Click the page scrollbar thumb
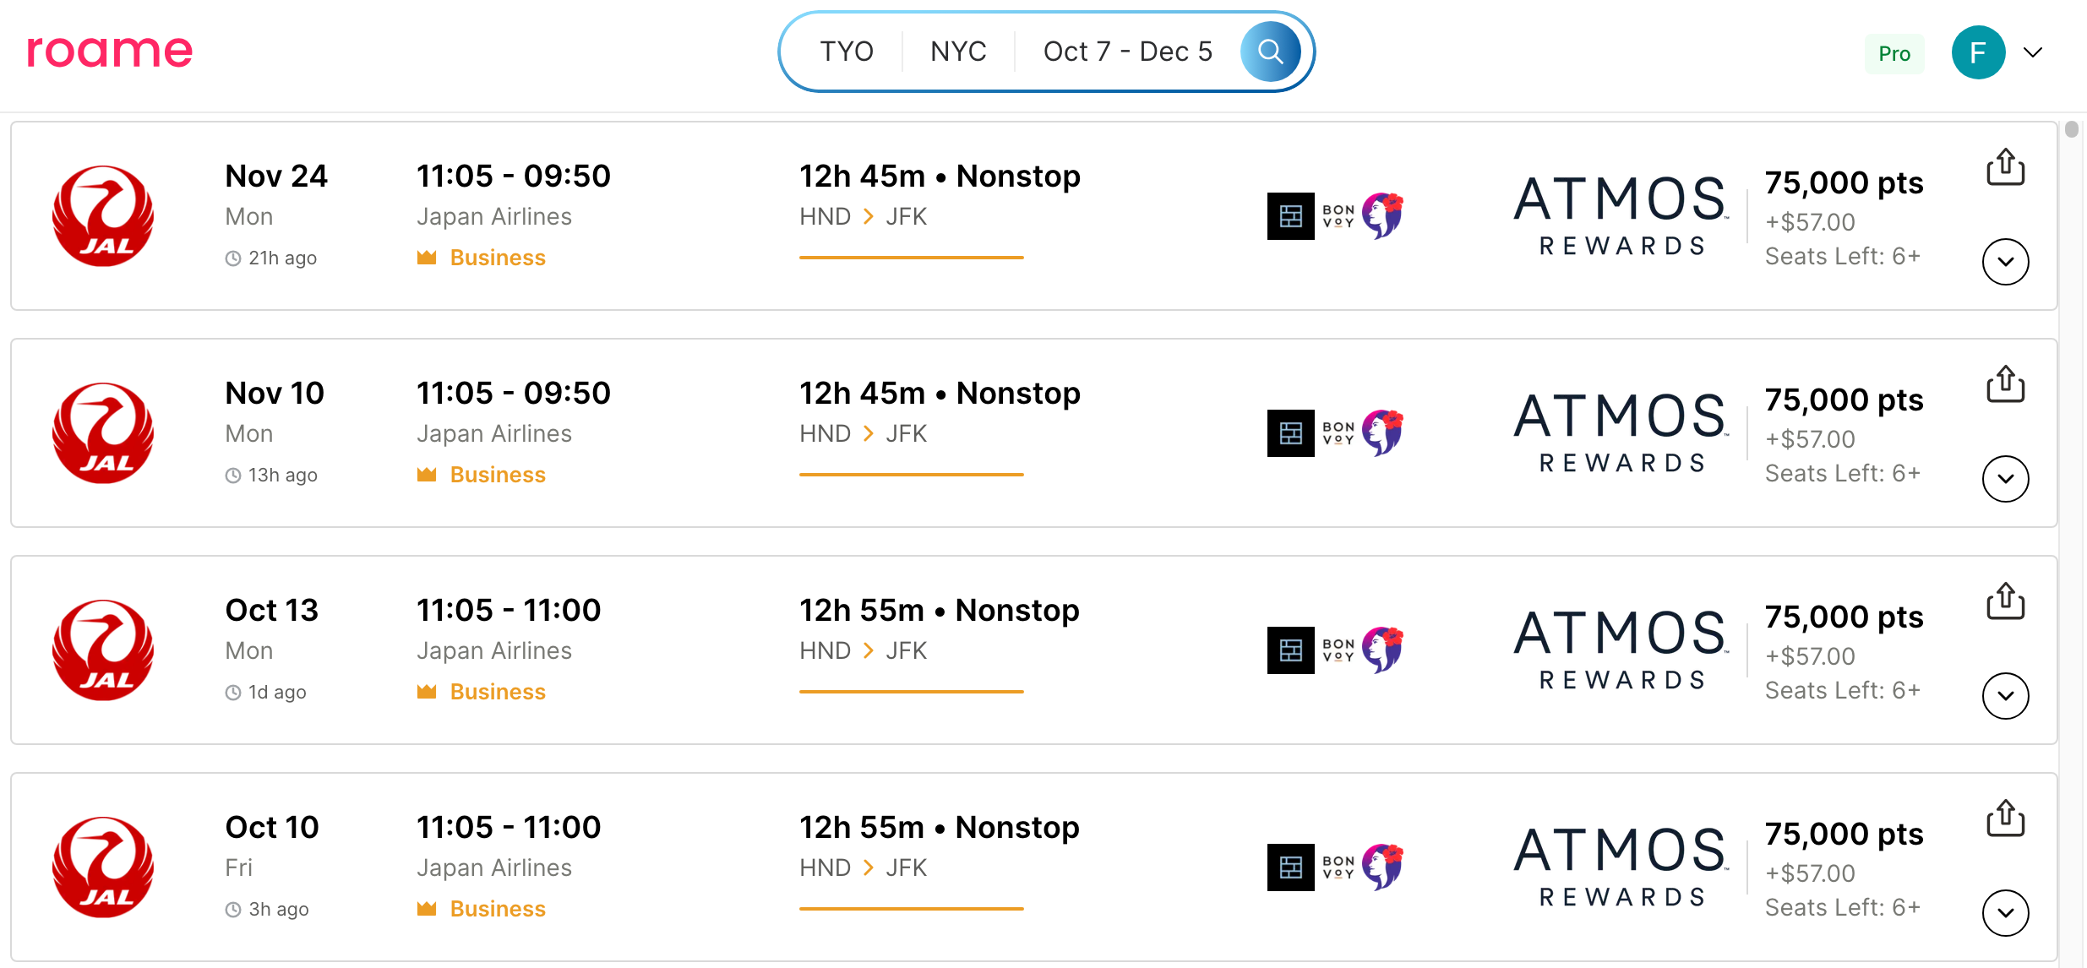The height and width of the screenshot is (968, 2087). 2071,129
